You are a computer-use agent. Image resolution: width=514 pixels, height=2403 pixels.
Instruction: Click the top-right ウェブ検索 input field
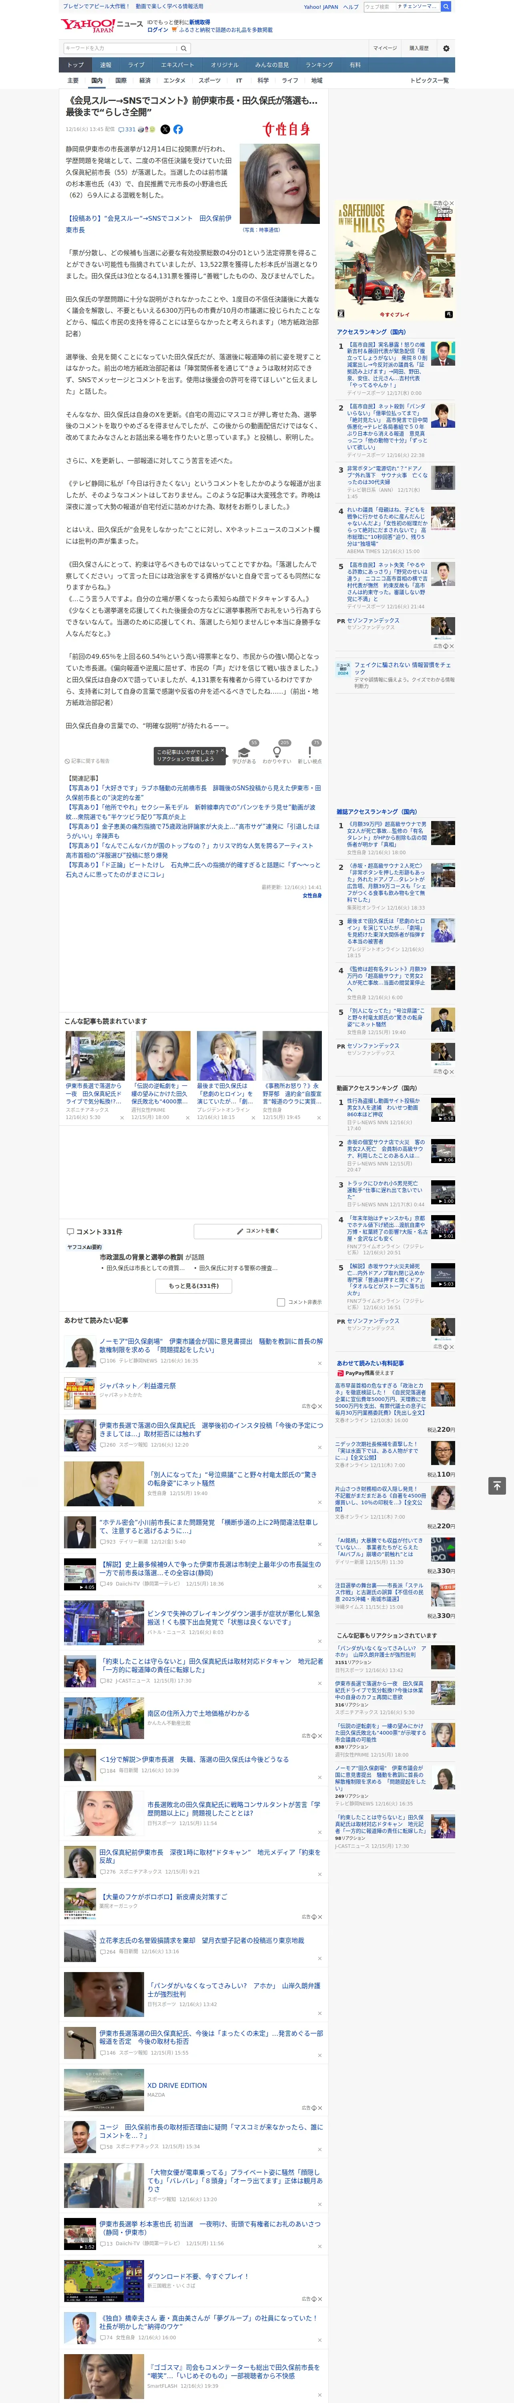[x=401, y=6]
